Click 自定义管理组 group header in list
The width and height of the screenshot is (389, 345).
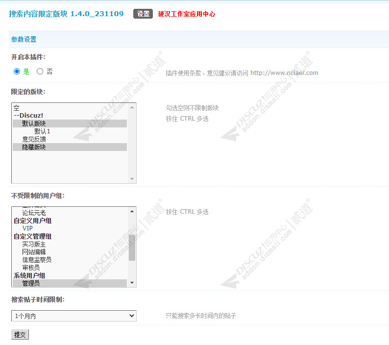tap(70, 236)
